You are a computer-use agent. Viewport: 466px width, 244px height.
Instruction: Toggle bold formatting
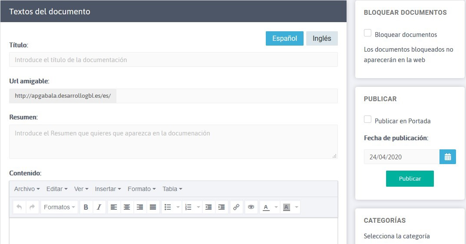pyautogui.click(x=86, y=207)
